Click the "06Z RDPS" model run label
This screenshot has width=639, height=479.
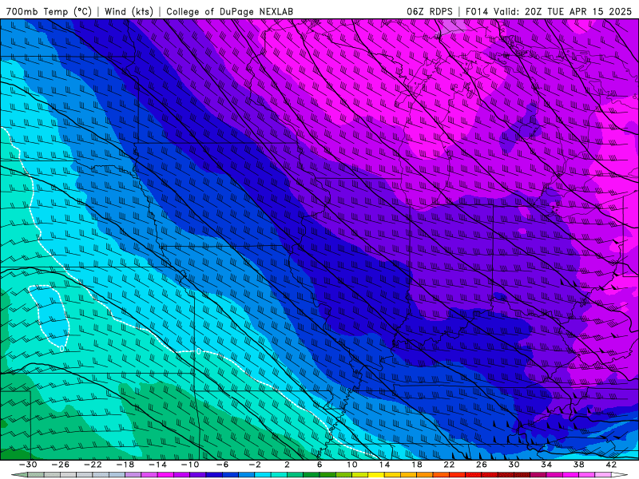[x=430, y=11]
